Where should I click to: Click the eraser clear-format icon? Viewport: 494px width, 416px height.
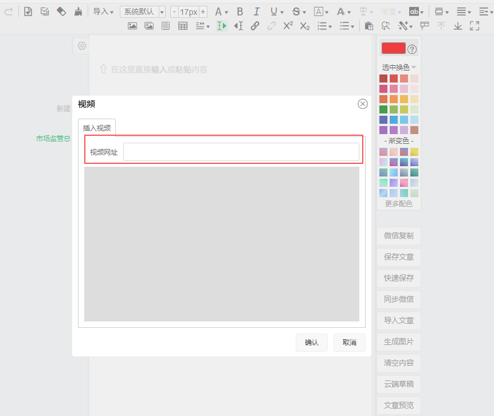click(61, 11)
